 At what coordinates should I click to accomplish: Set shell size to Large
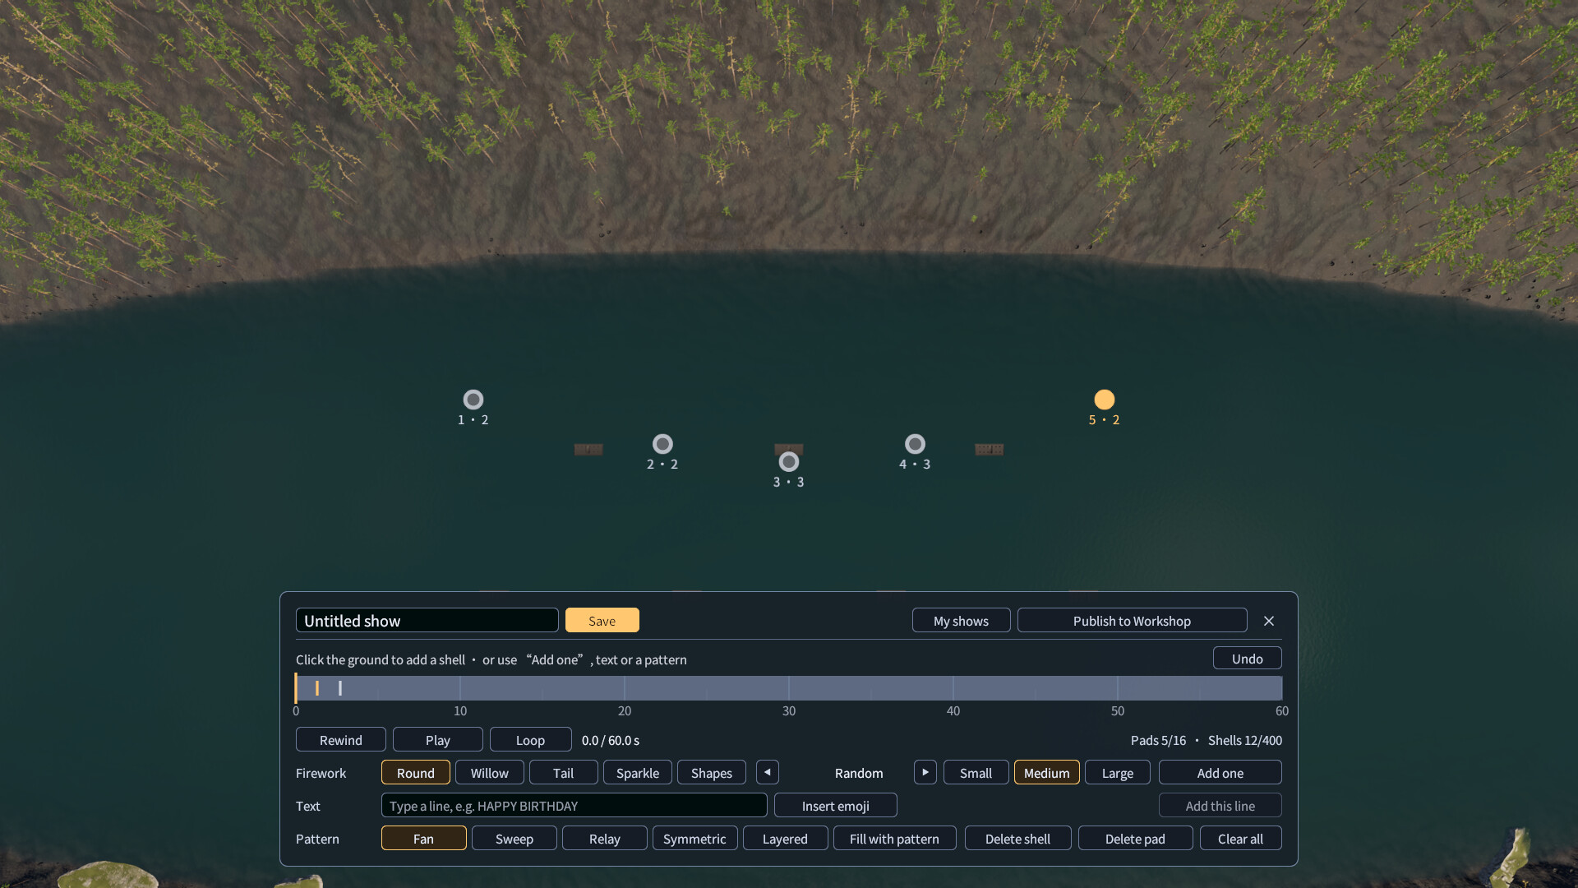(1118, 772)
